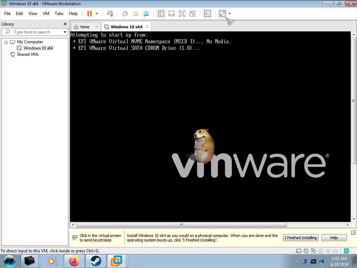
Task: Collapse the My Computer tree node
Action: 6,42
